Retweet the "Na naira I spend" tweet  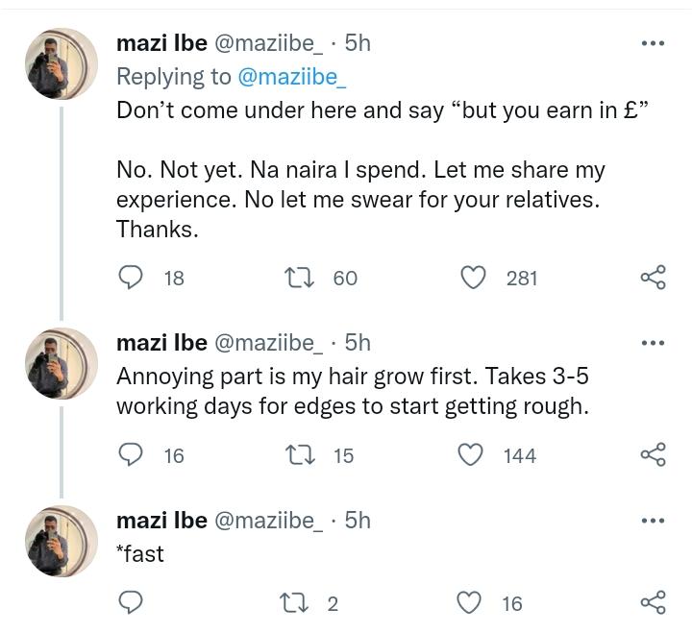297,279
